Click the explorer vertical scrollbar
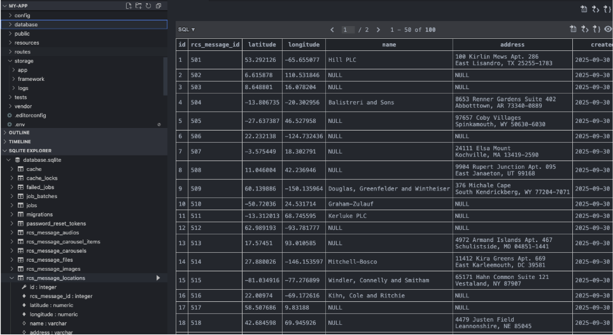The height and width of the screenshot is (335, 613). tap(165, 76)
